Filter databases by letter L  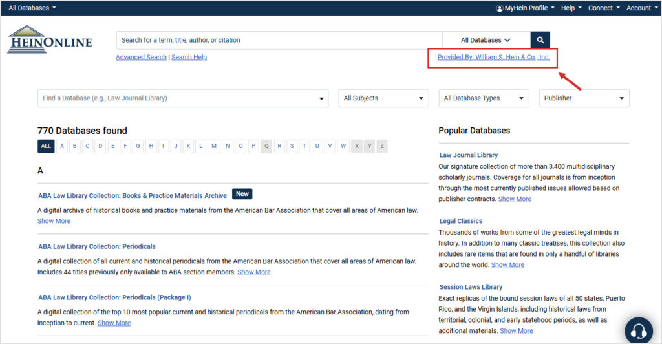pyautogui.click(x=201, y=146)
